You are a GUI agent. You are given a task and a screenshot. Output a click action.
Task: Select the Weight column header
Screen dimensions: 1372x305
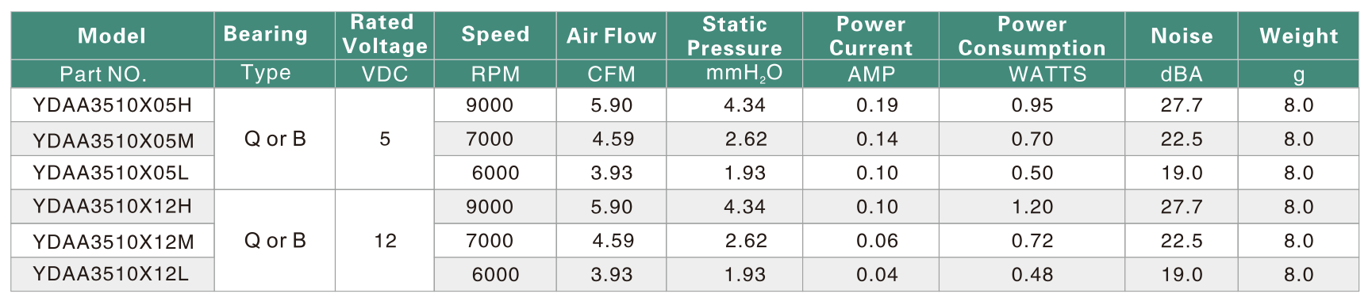click(1299, 36)
